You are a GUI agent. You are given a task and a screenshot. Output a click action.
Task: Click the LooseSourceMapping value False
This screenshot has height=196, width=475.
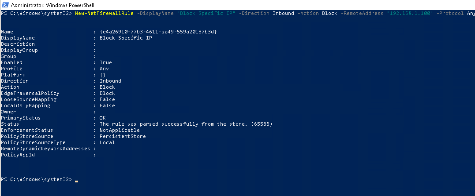pos(107,99)
